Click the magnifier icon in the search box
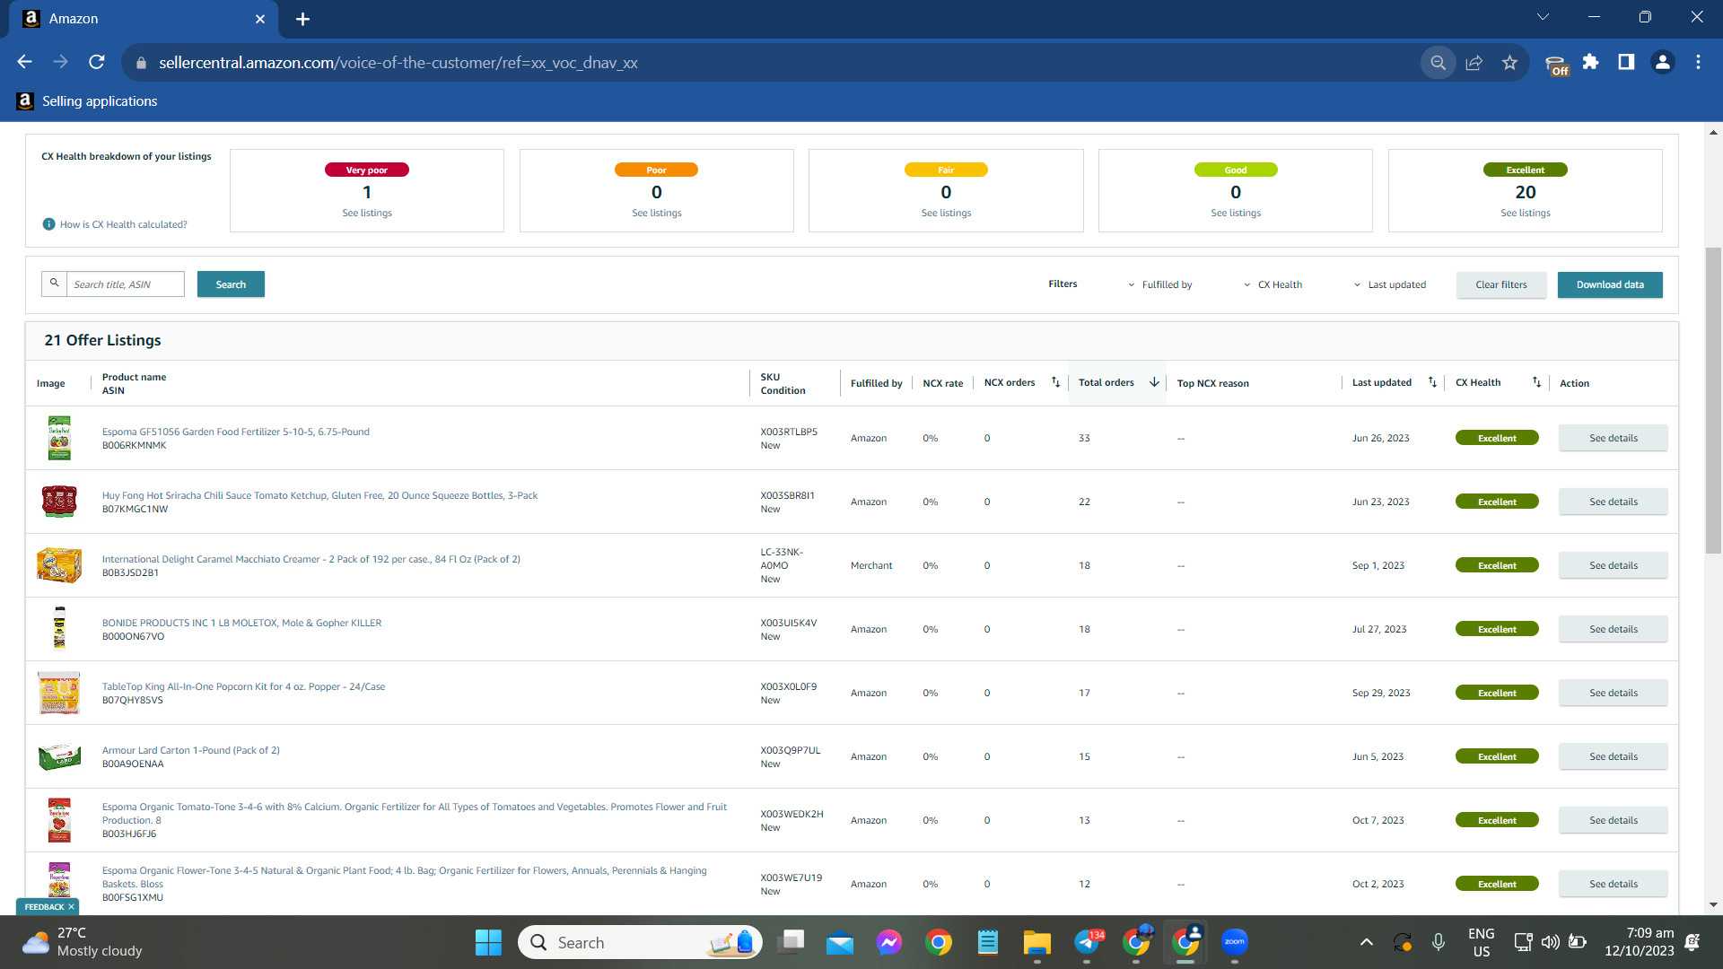Screen dimensions: 1723x969 click(x=54, y=284)
